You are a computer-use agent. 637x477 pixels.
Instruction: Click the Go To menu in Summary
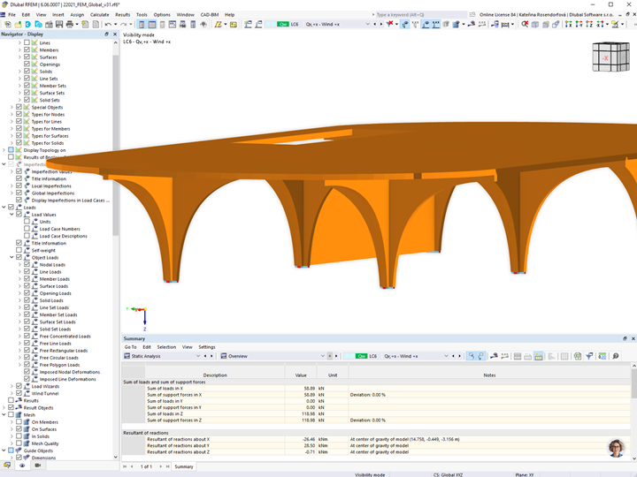coord(130,347)
